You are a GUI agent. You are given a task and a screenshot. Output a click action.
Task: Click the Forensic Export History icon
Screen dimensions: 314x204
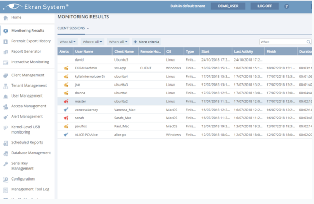(6, 41)
